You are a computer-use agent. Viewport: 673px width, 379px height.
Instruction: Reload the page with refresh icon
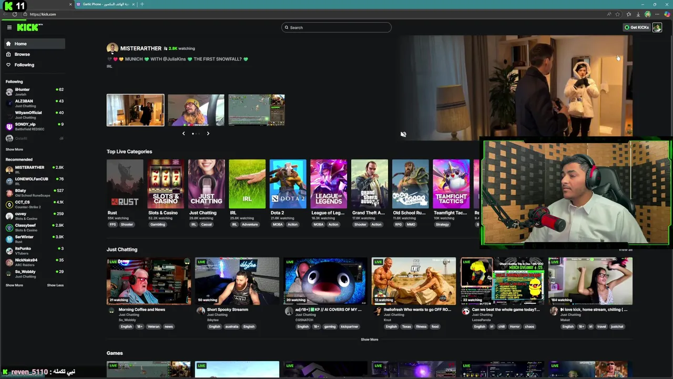click(15, 14)
